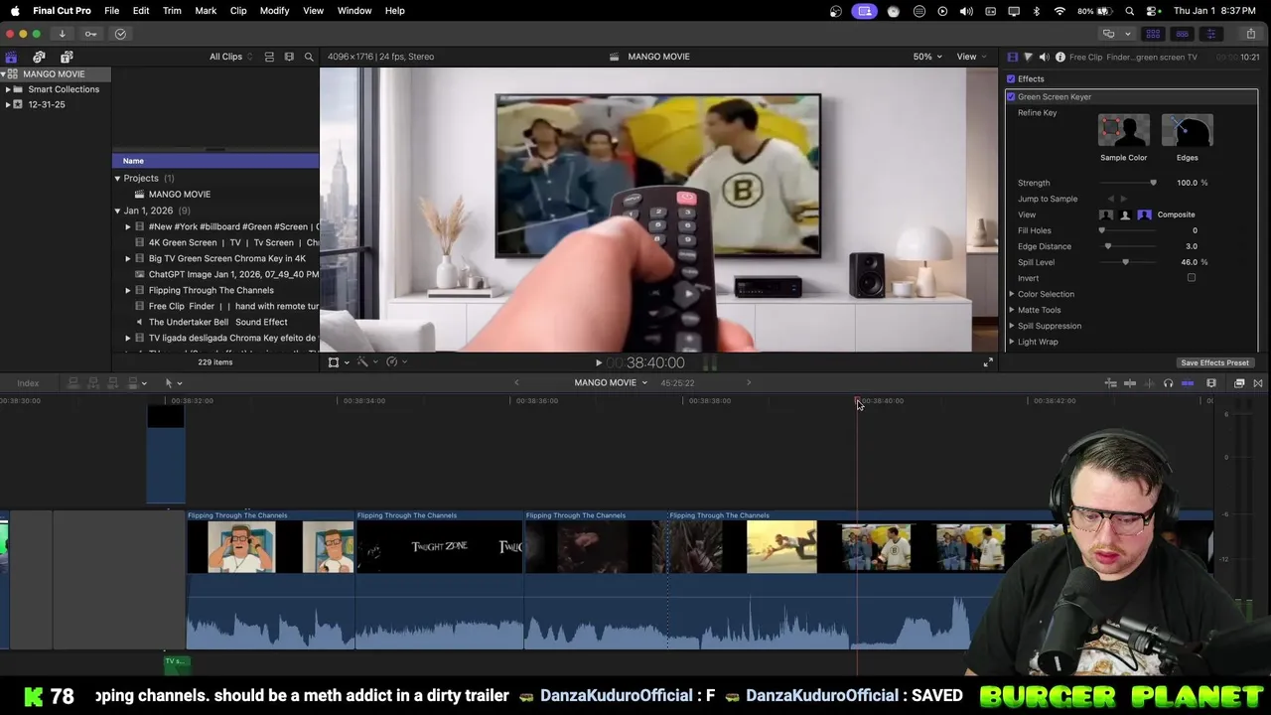Click the viewer Play button
This screenshot has width=1271, height=715.
click(598, 363)
